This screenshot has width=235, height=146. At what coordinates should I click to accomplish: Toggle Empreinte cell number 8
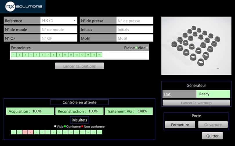[54, 55]
